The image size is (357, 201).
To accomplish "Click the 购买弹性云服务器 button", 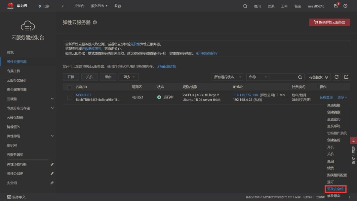I will pyautogui.click(x=330, y=22).
